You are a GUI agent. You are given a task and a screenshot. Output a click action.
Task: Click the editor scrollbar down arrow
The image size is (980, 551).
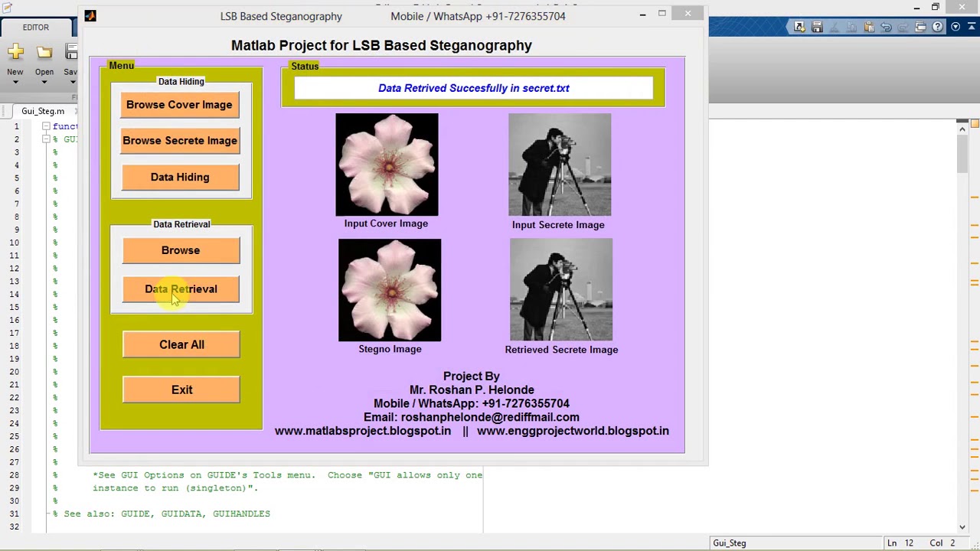pyautogui.click(x=962, y=527)
